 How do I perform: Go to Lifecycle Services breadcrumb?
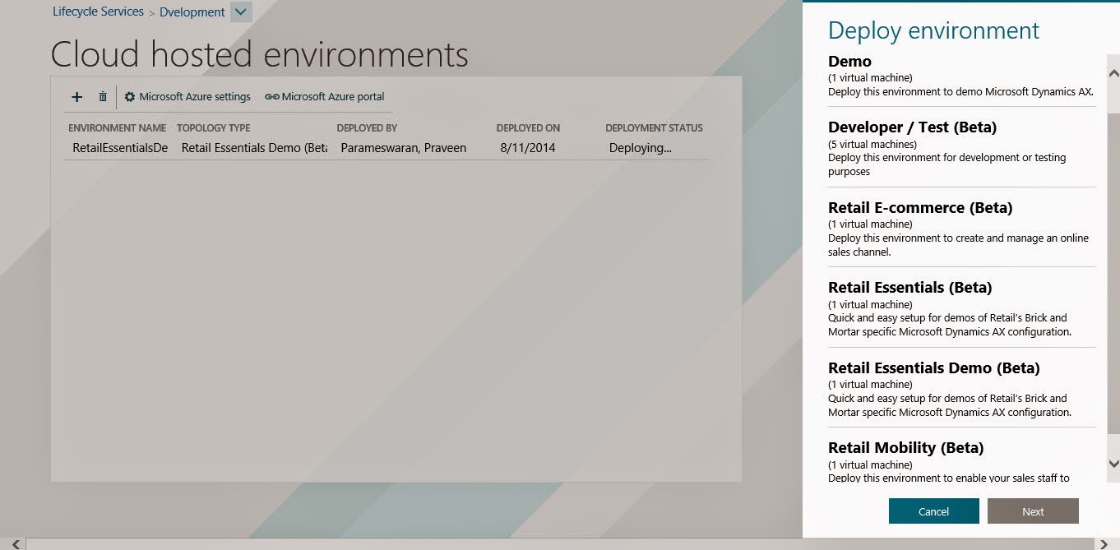point(98,12)
